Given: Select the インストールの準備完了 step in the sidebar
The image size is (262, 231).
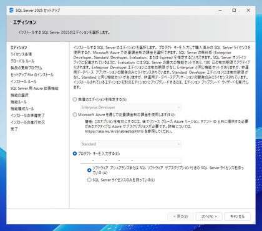Looking at the screenshot, I should point(27,115).
